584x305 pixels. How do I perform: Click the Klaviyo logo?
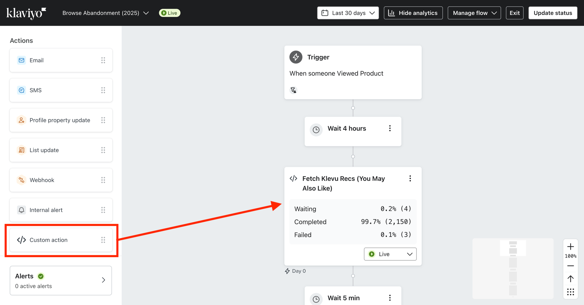pyautogui.click(x=26, y=13)
